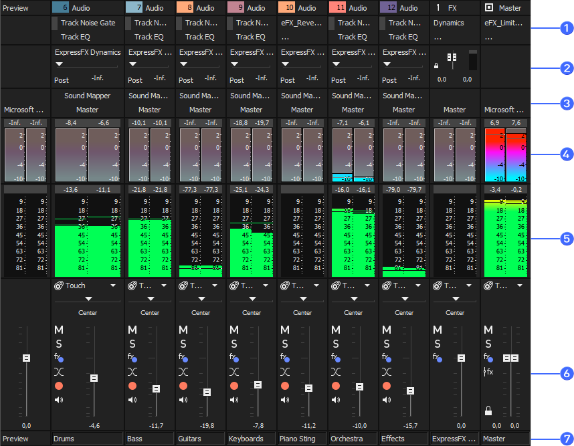Screen dimensions: 574x446
Task: Open track FX for Keyboards channel
Action: click(234, 358)
